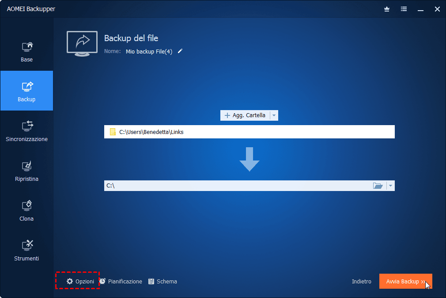Open the Strumenti tools section
This screenshot has width=446, height=298.
click(x=27, y=251)
